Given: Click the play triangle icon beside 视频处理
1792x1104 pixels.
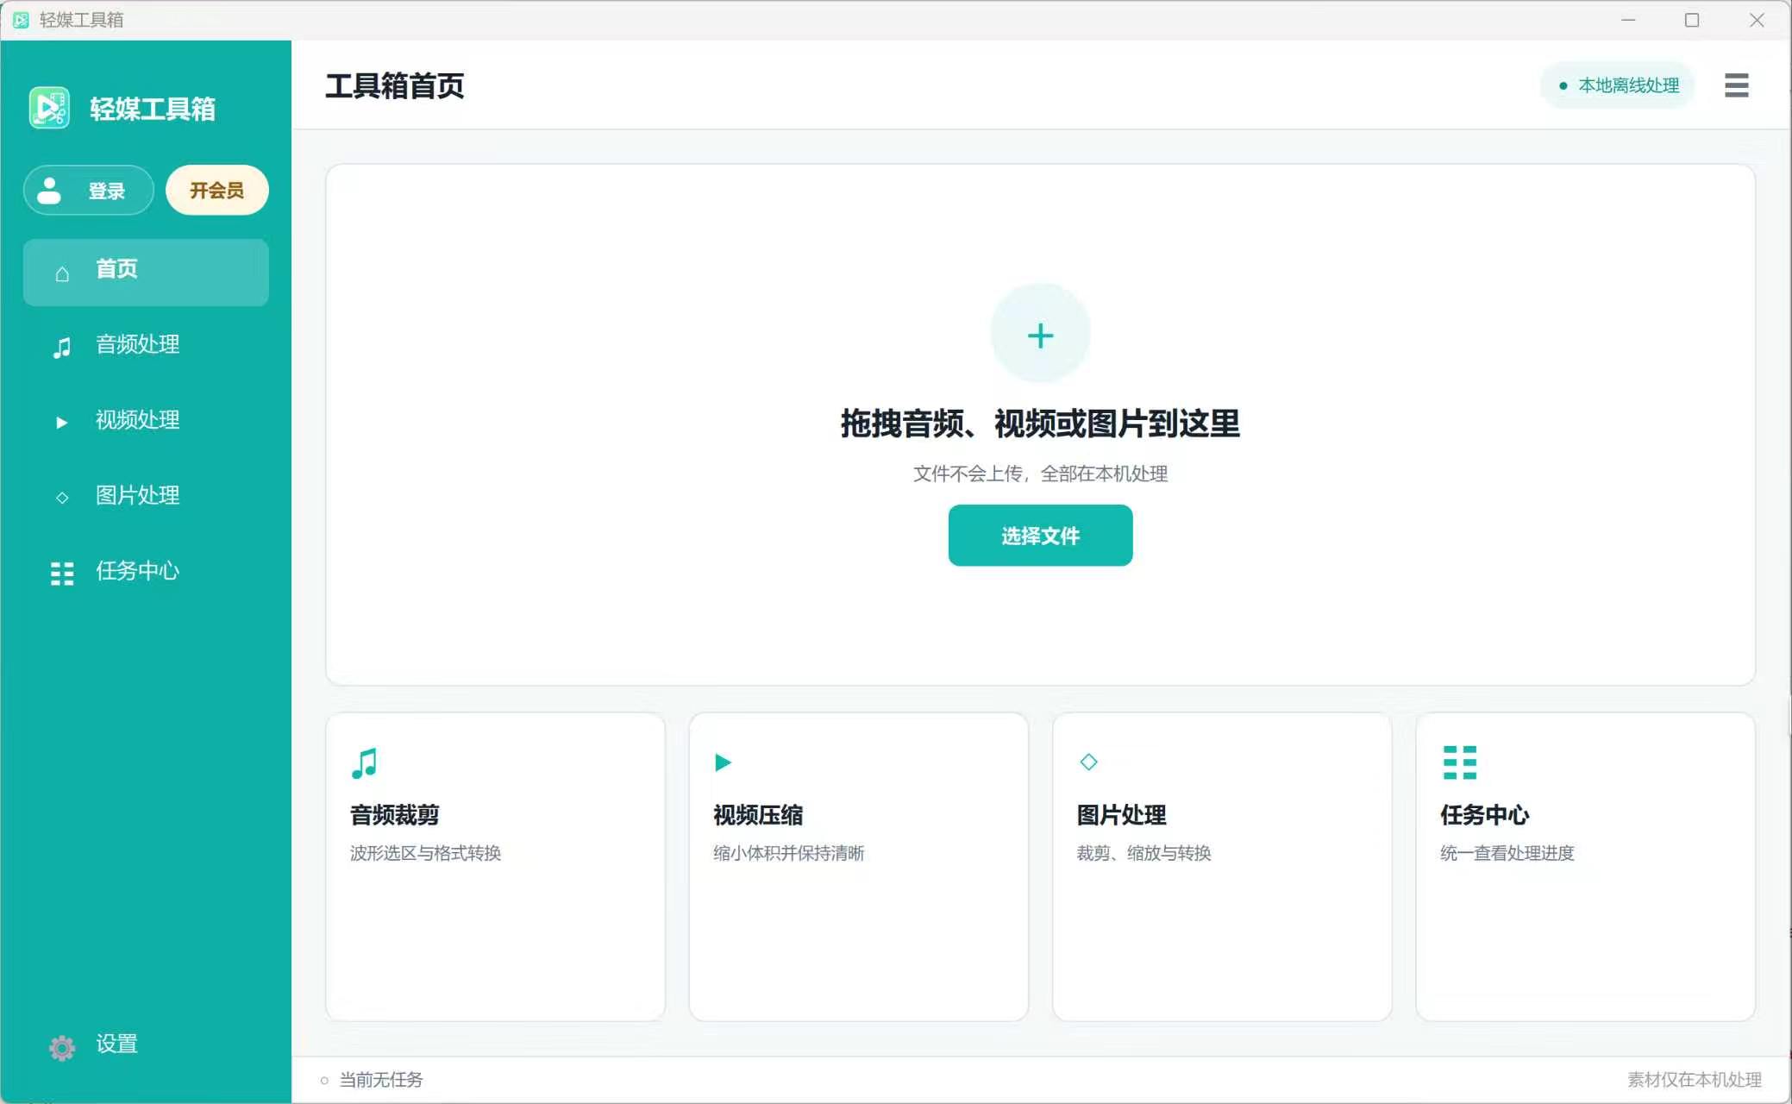Looking at the screenshot, I should point(61,423).
